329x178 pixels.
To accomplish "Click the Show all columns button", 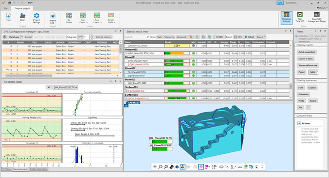I will [104, 37].
